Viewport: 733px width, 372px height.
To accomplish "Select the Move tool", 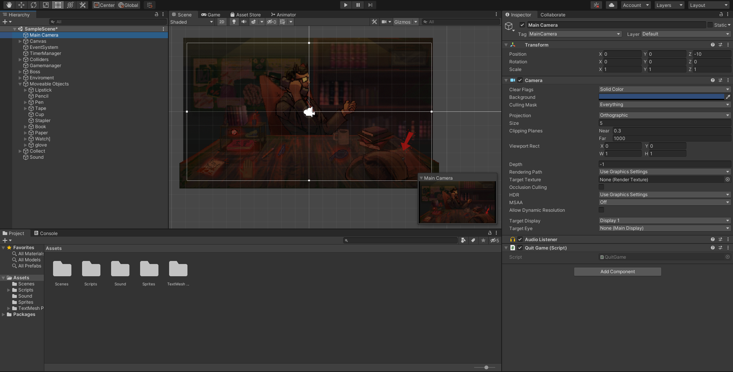I will click(21, 5).
